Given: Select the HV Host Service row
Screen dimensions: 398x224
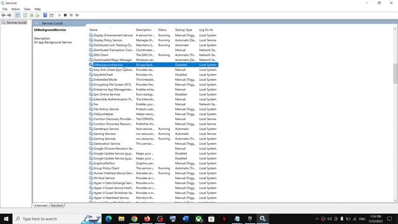Looking at the screenshot, I should (154, 178).
